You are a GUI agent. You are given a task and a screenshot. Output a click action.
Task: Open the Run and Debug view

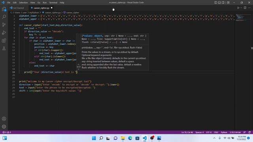tap(4, 32)
